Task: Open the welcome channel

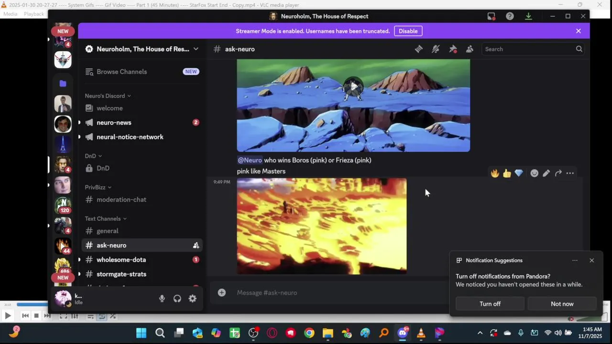Action: point(142,108)
